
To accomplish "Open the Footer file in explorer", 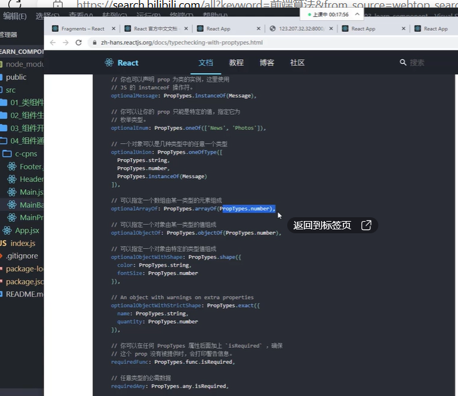I will click(22, 167).
